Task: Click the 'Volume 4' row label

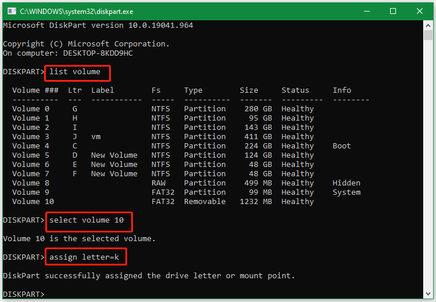Action: point(31,146)
